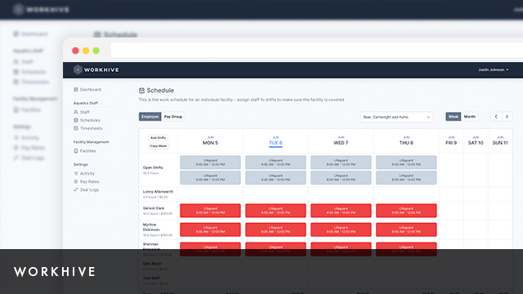Screen dimensions: 523x294
Task: Select the THU 8 column header
Action: tap(406, 140)
